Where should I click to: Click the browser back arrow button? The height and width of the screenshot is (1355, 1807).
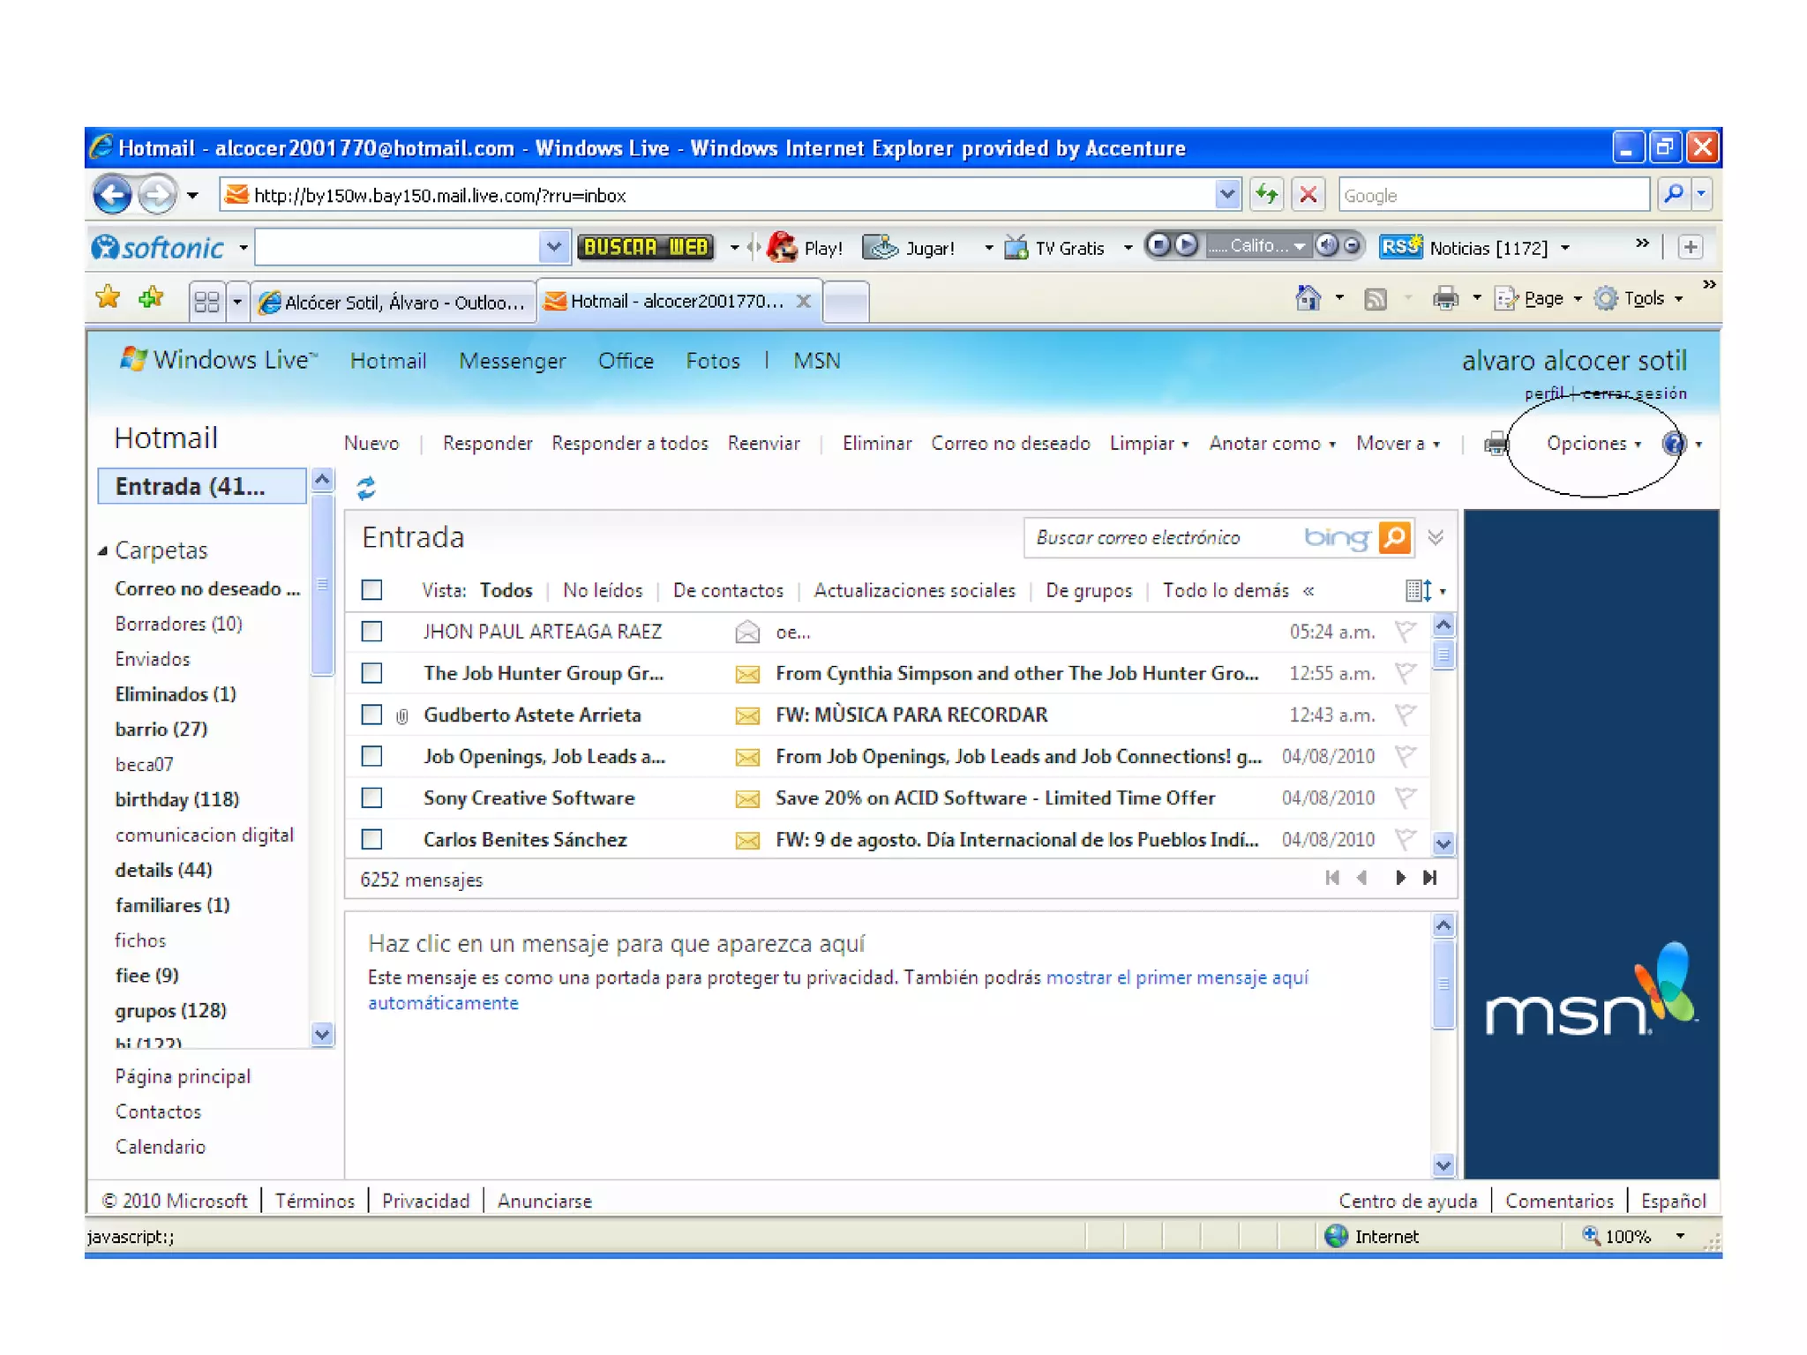coord(112,195)
